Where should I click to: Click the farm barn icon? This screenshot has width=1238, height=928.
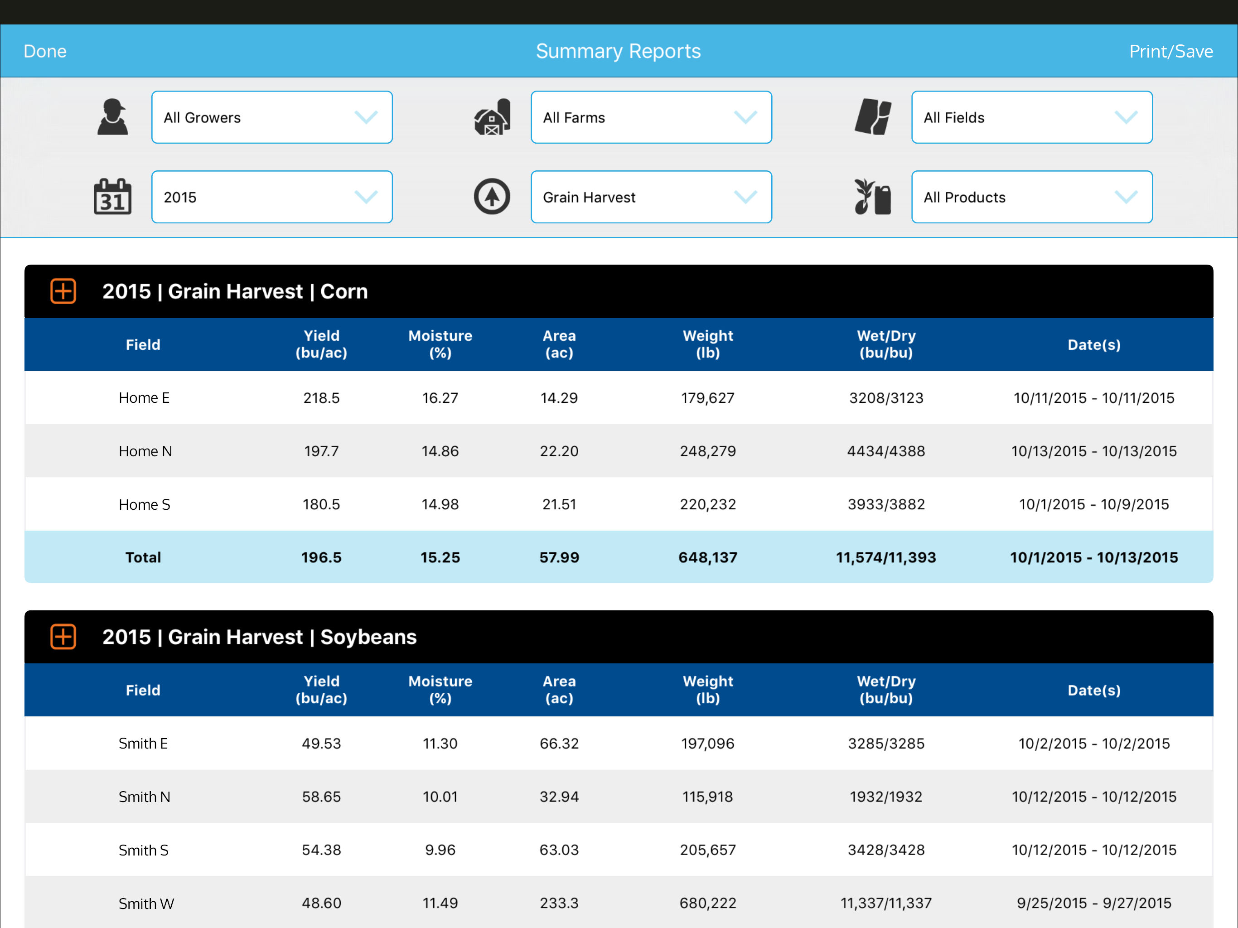click(x=492, y=117)
